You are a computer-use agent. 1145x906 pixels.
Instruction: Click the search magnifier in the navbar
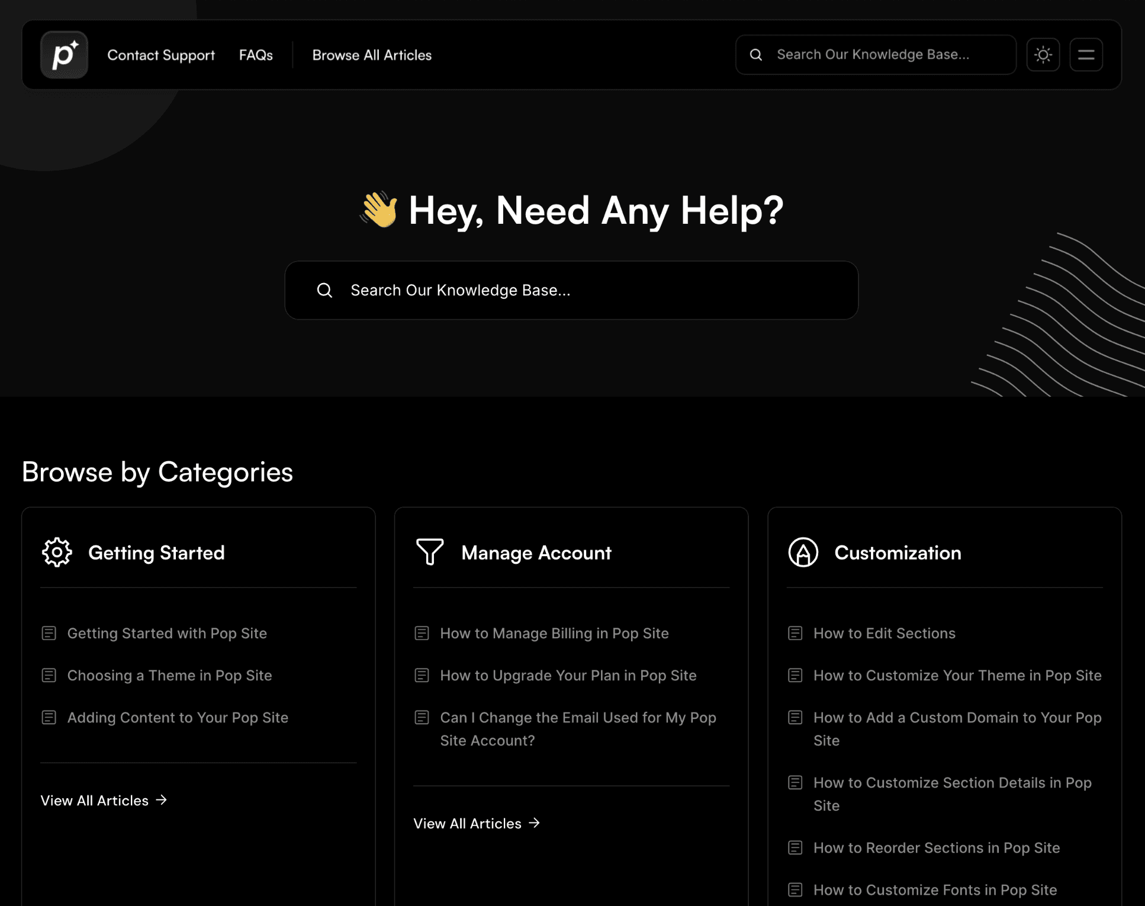pos(756,54)
